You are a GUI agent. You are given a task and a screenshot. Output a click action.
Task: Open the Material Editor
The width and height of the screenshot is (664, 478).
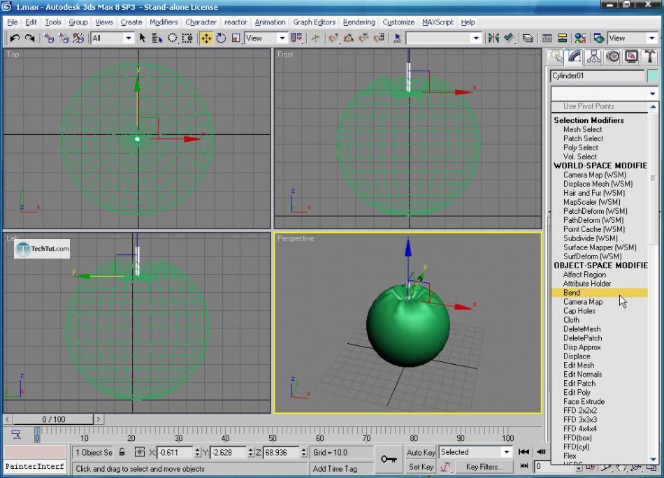(x=580, y=38)
